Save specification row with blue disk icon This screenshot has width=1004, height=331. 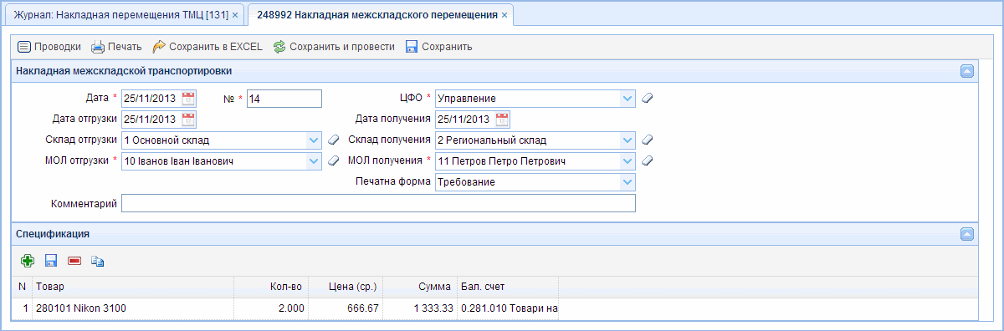pos(51,261)
